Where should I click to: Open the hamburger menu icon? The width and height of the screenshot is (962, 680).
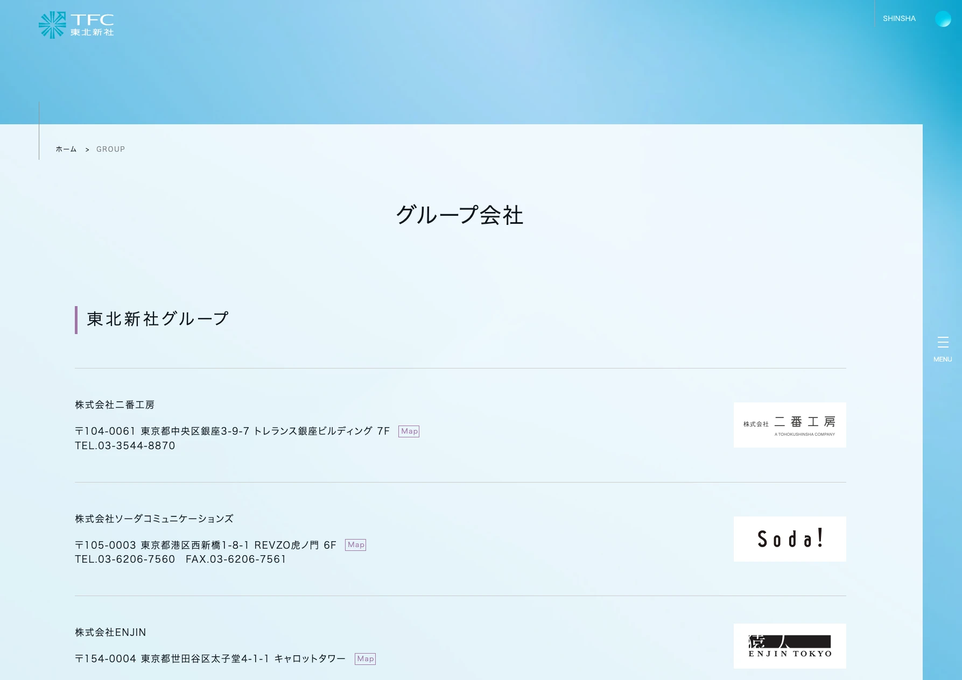pos(943,342)
